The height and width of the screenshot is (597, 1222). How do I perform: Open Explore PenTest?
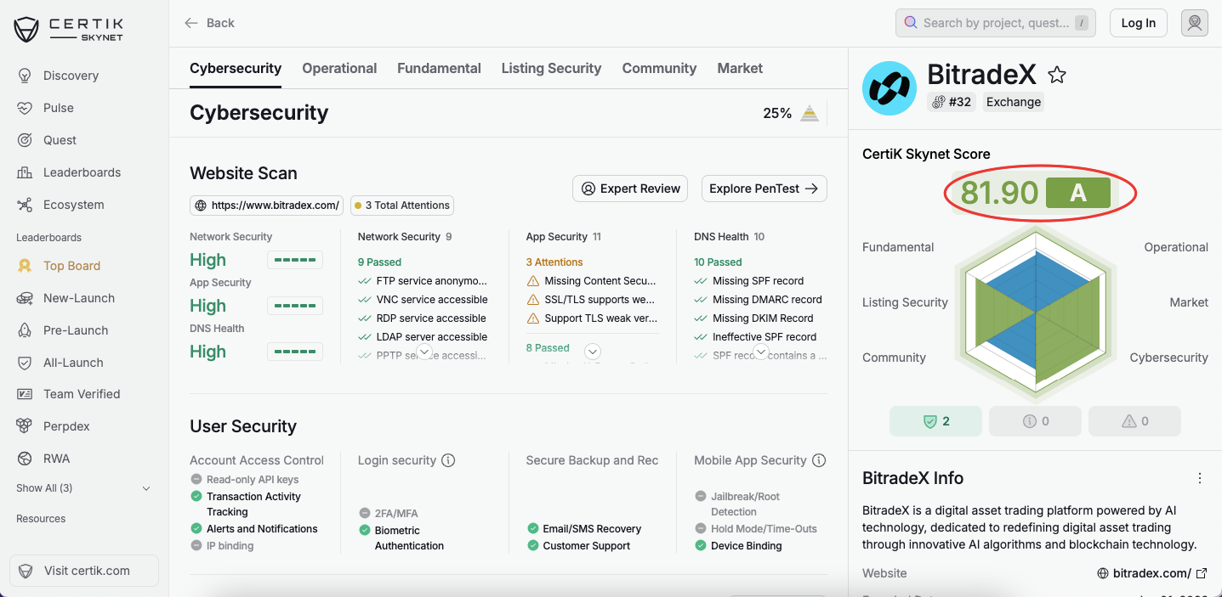pos(763,189)
